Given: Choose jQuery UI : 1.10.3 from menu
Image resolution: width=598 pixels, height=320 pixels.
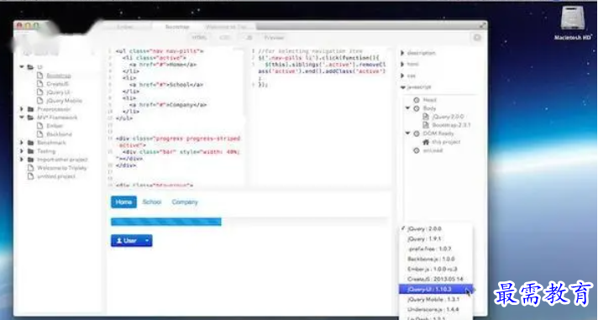Looking at the screenshot, I should pyautogui.click(x=436, y=289).
